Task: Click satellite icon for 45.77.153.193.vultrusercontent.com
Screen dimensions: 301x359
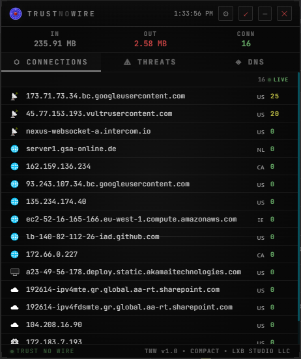Action: coord(14,113)
